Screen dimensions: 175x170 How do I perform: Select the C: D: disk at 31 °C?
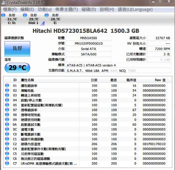12,19
